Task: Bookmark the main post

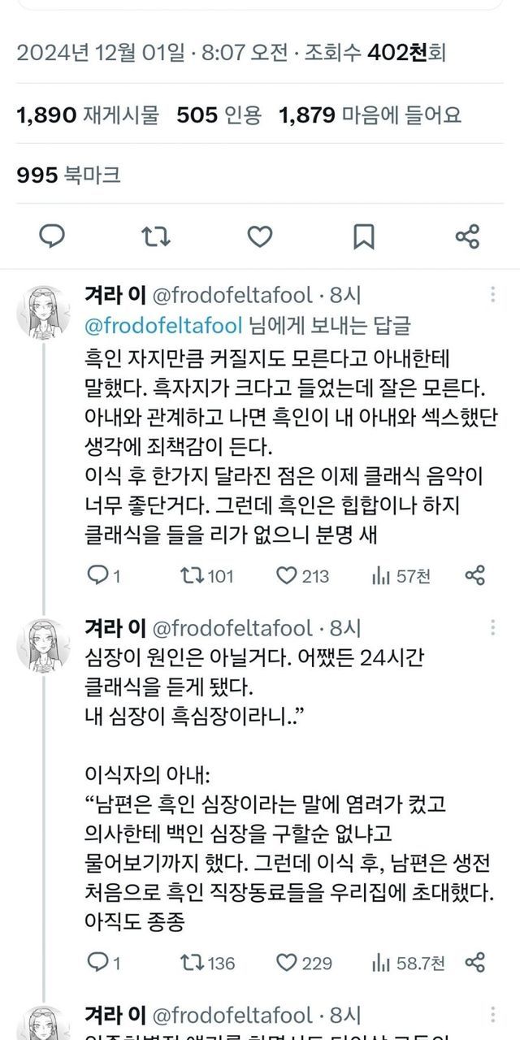Action: [x=363, y=236]
